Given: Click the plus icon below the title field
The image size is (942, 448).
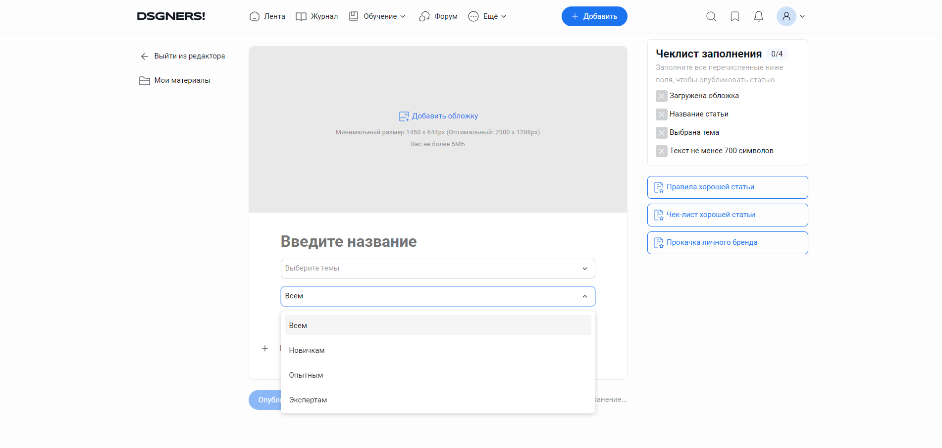Looking at the screenshot, I should click(x=265, y=348).
